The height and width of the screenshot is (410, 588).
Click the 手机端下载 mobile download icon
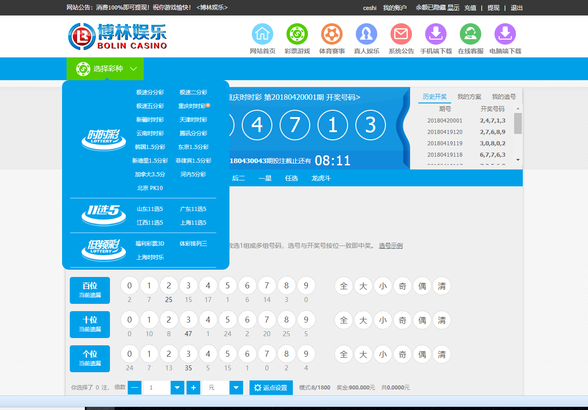click(436, 35)
